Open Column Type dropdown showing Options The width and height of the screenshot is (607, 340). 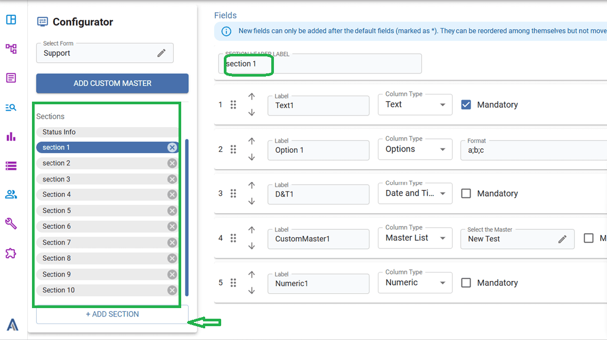(415, 150)
